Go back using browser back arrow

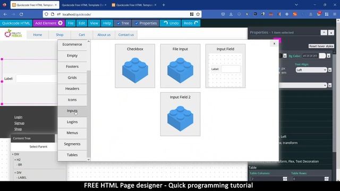click(x=5, y=14)
